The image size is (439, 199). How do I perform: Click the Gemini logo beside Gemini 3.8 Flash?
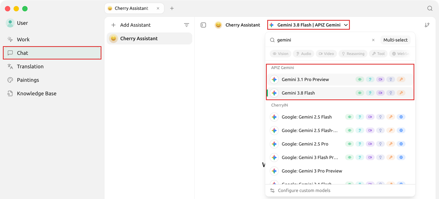(x=274, y=93)
